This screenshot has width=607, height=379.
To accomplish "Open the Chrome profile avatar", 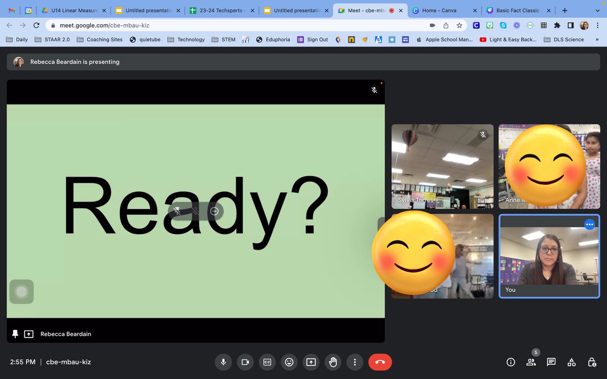I will tap(584, 25).
